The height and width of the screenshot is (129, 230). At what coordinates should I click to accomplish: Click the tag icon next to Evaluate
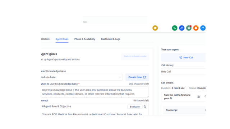pos(145,107)
